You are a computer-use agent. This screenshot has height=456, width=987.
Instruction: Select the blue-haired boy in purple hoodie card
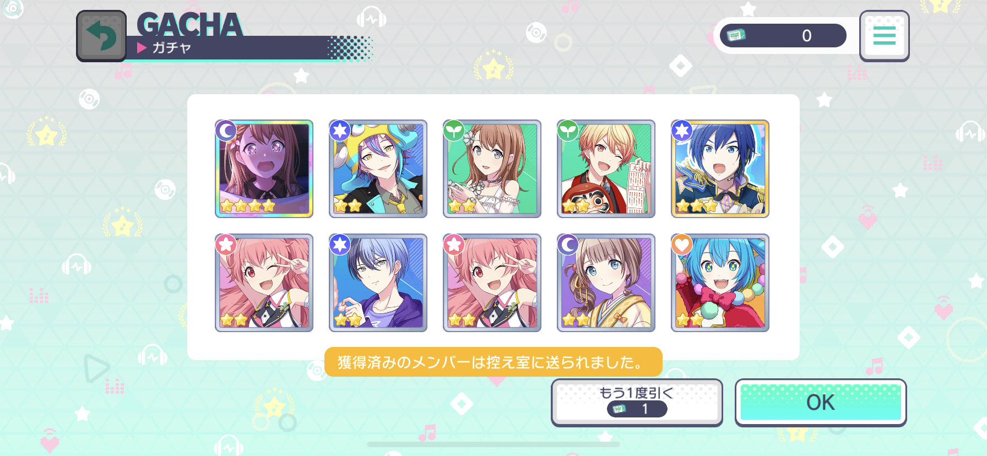pos(378,283)
